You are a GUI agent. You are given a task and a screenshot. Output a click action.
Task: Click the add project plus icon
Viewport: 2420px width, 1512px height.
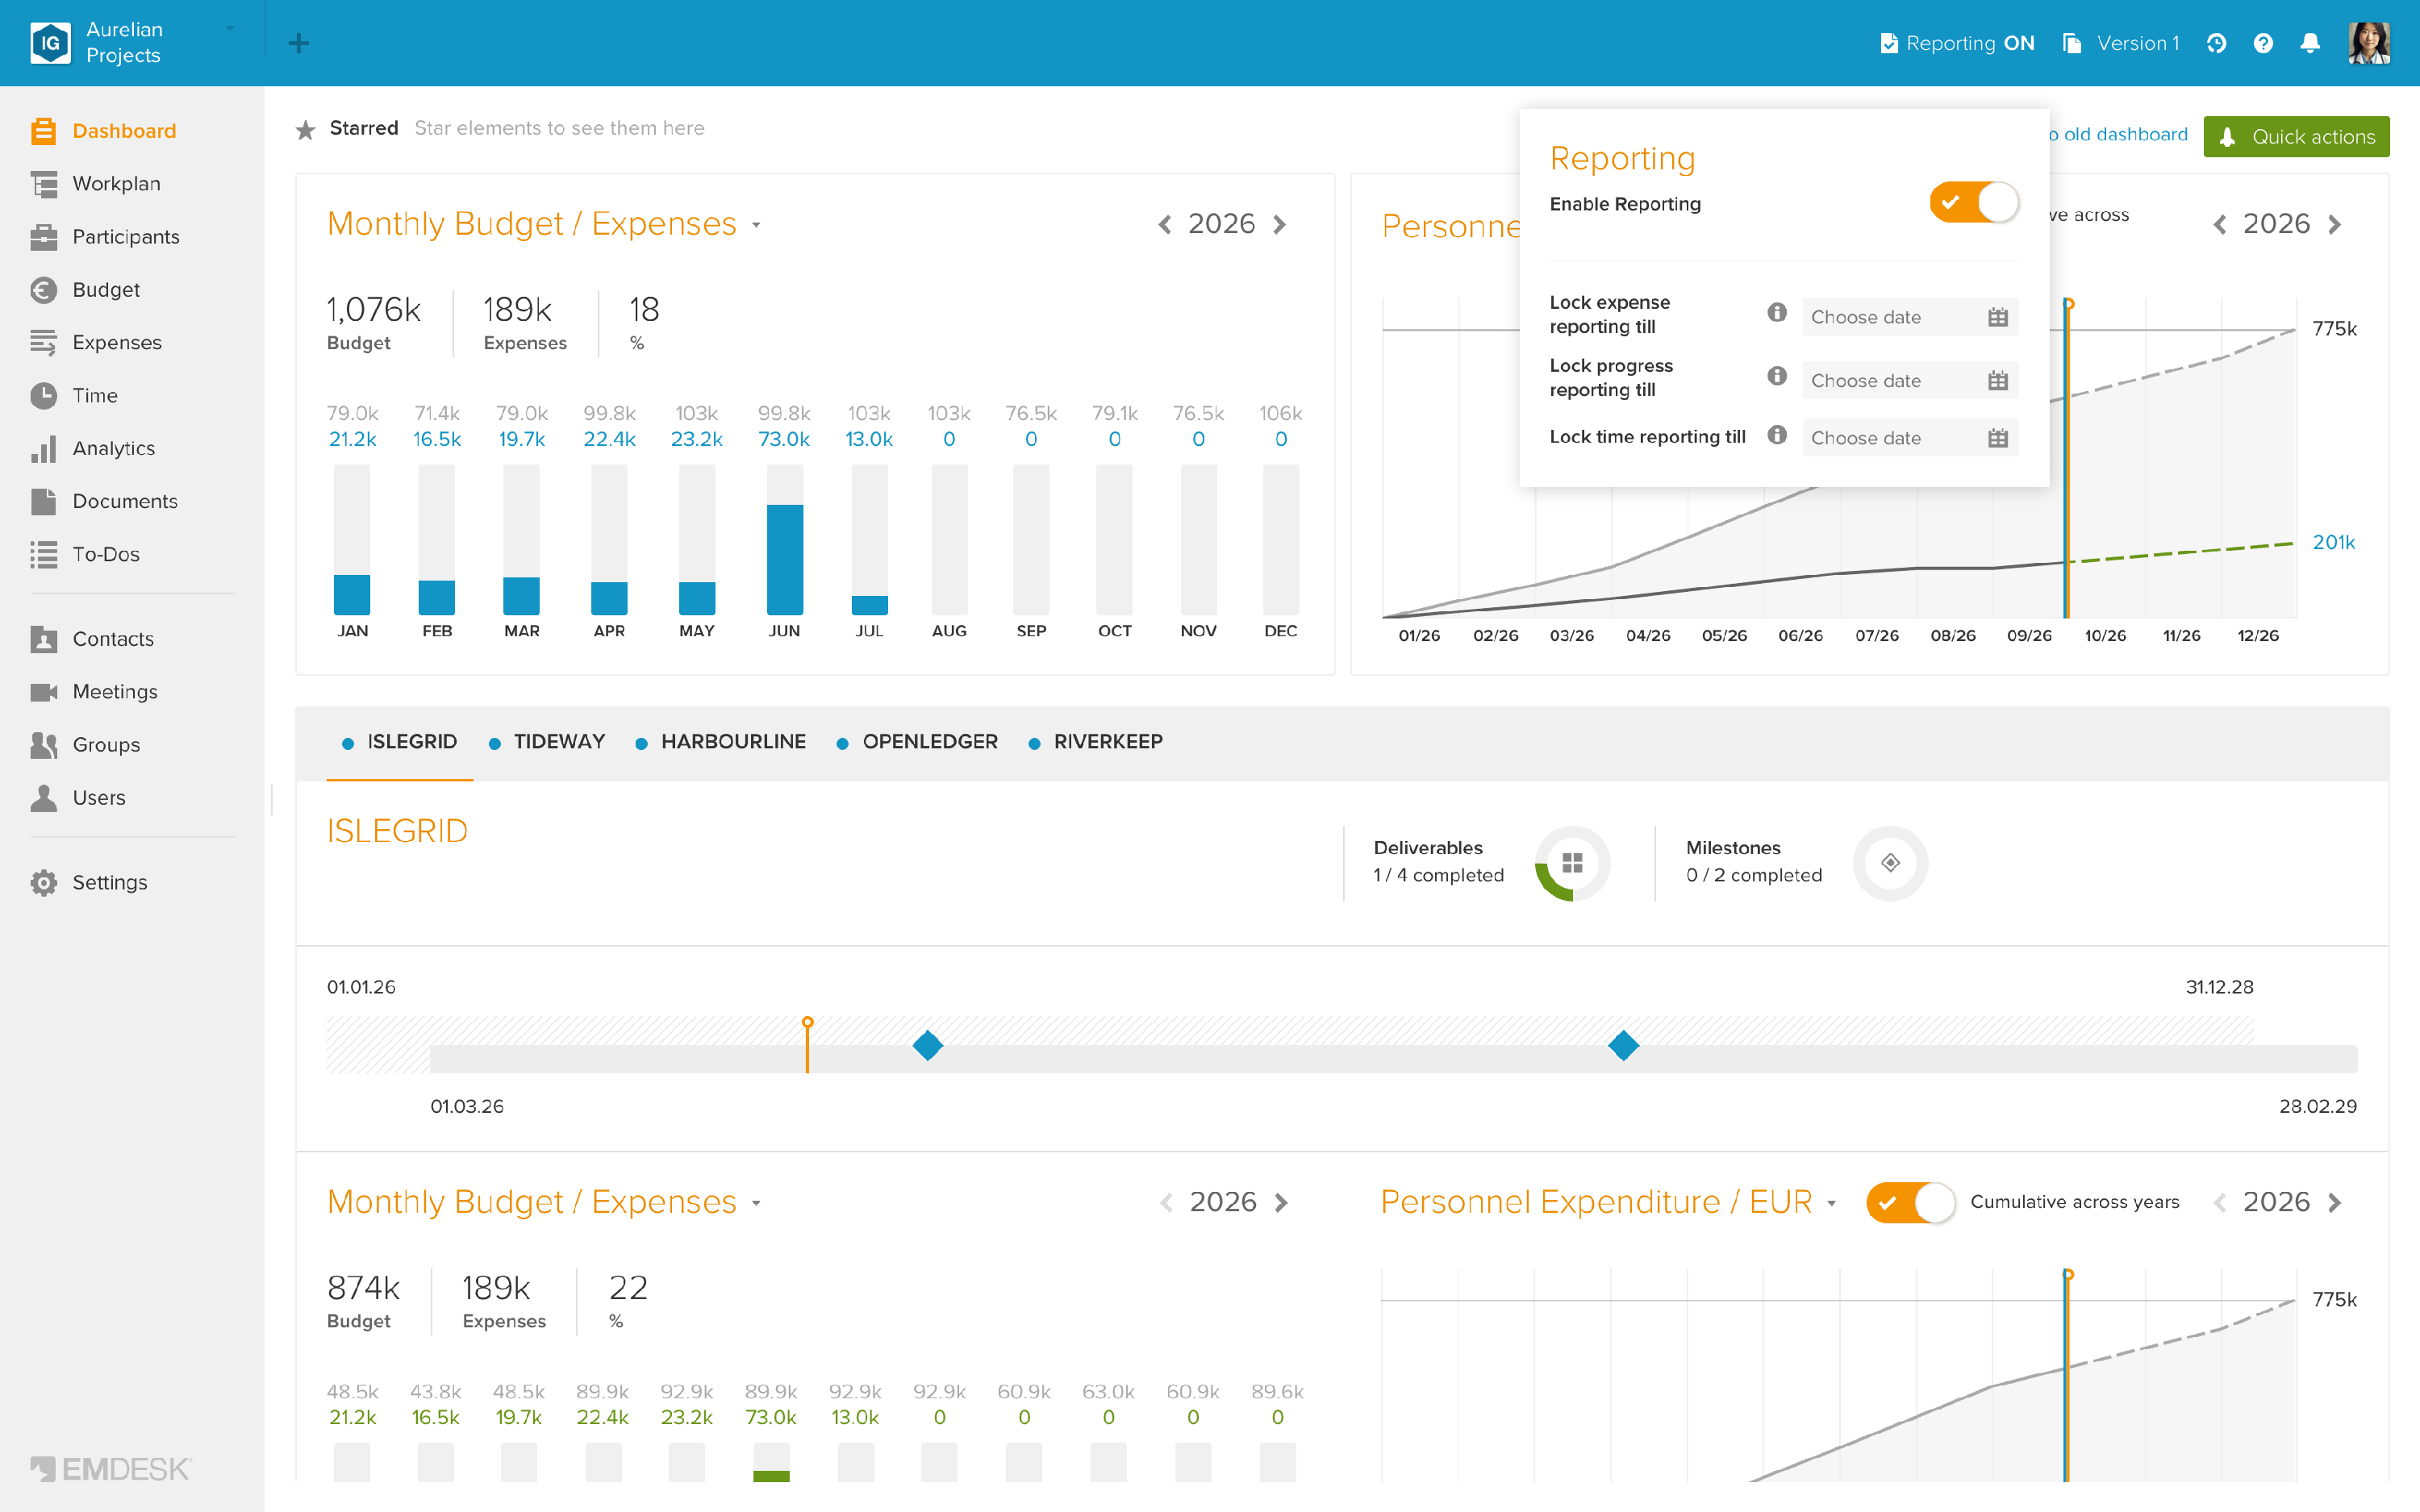(298, 43)
